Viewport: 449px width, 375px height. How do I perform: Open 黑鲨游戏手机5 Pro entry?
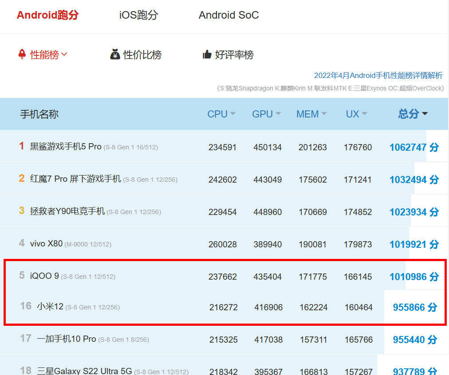(66, 146)
